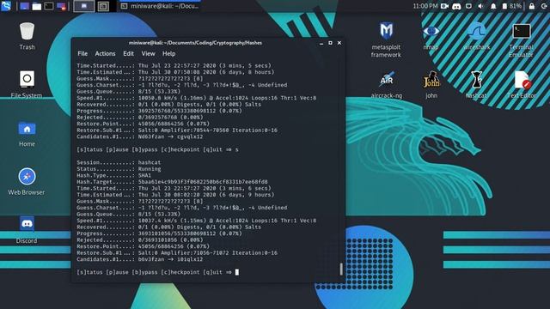
Task: Open the terminal Actions menu
Action: tap(105, 53)
